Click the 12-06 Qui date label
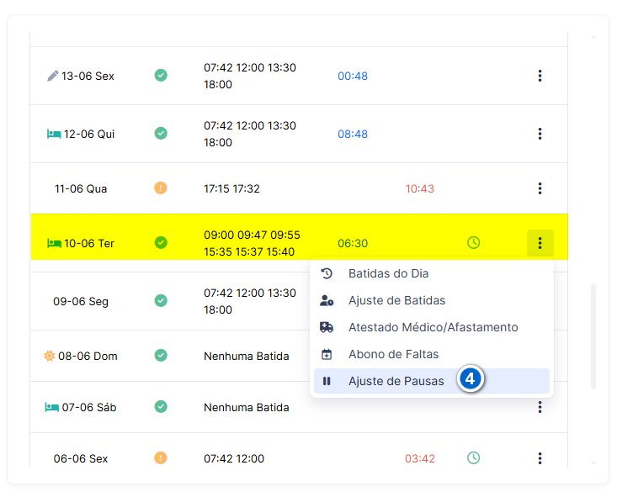Viewport: 617px width, 497px height. tap(89, 134)
